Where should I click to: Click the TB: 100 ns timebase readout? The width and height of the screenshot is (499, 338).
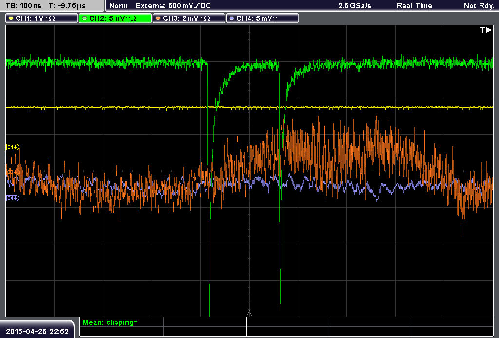click(x=23, y=6)
